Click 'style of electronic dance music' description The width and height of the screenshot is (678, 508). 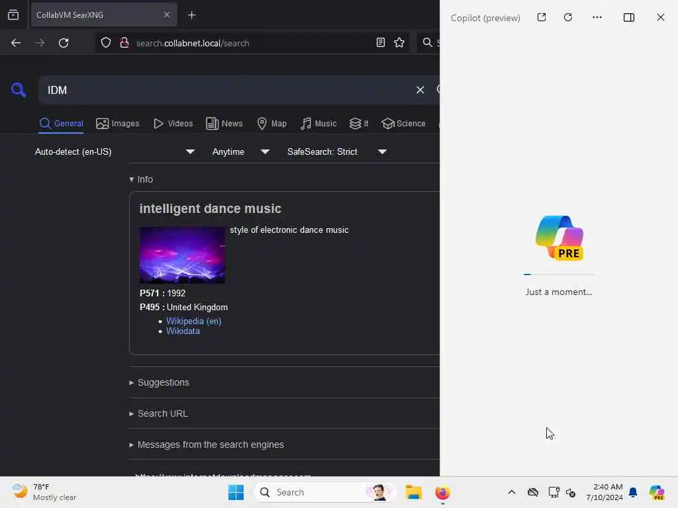pos(289,230)
